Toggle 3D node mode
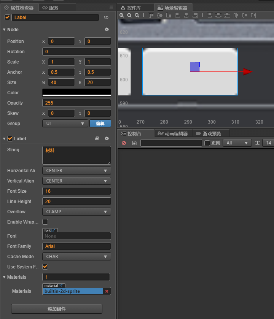 coord(106,18)
